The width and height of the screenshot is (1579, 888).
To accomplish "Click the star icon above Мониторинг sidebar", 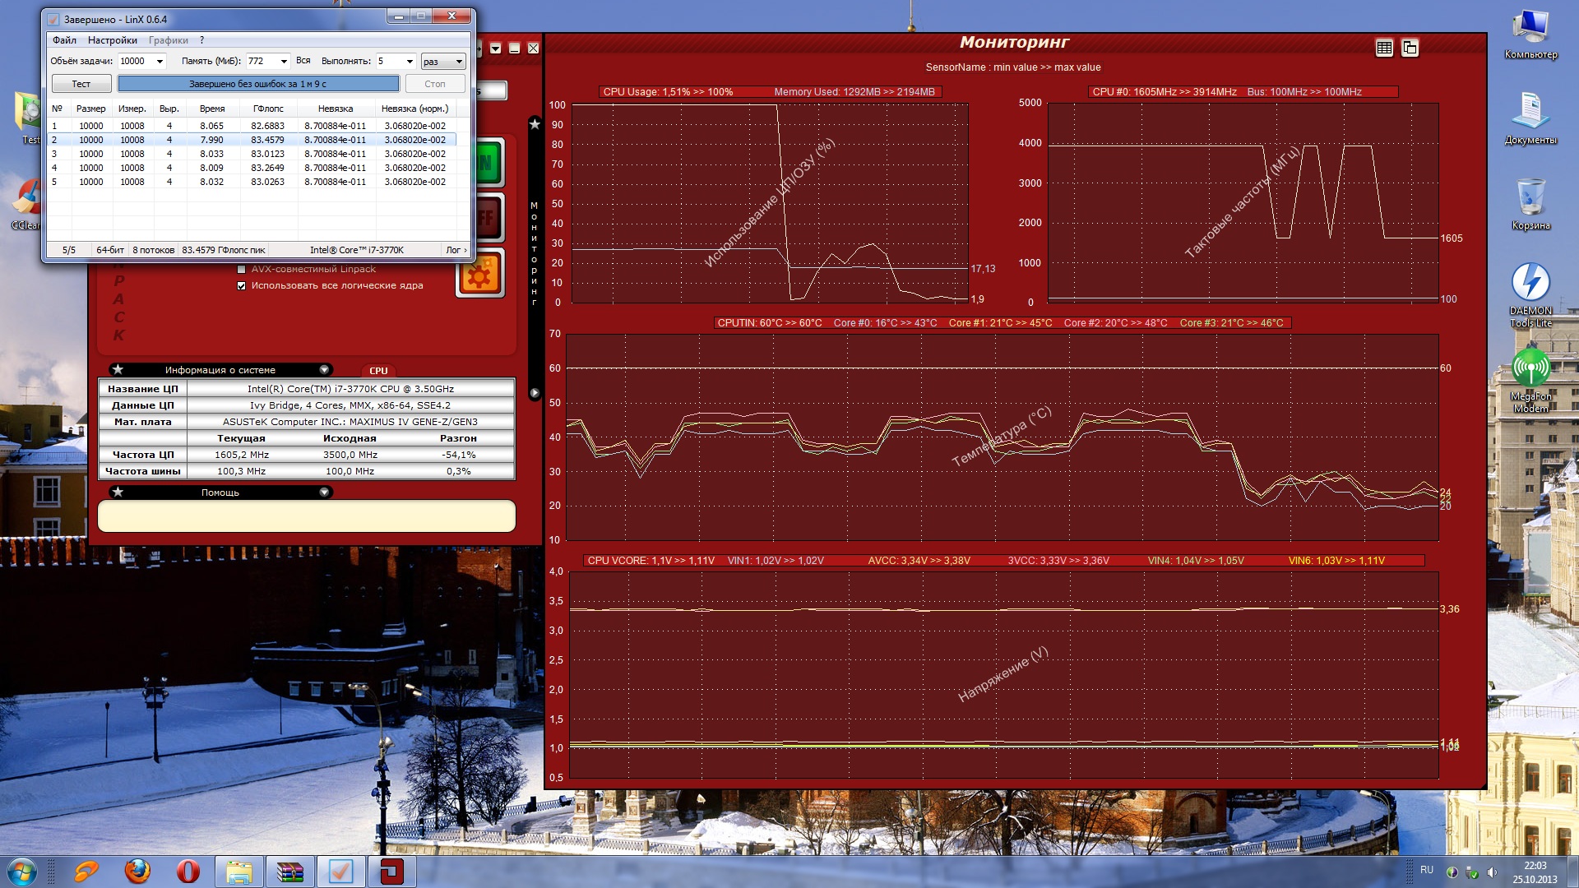I will 535,124.
